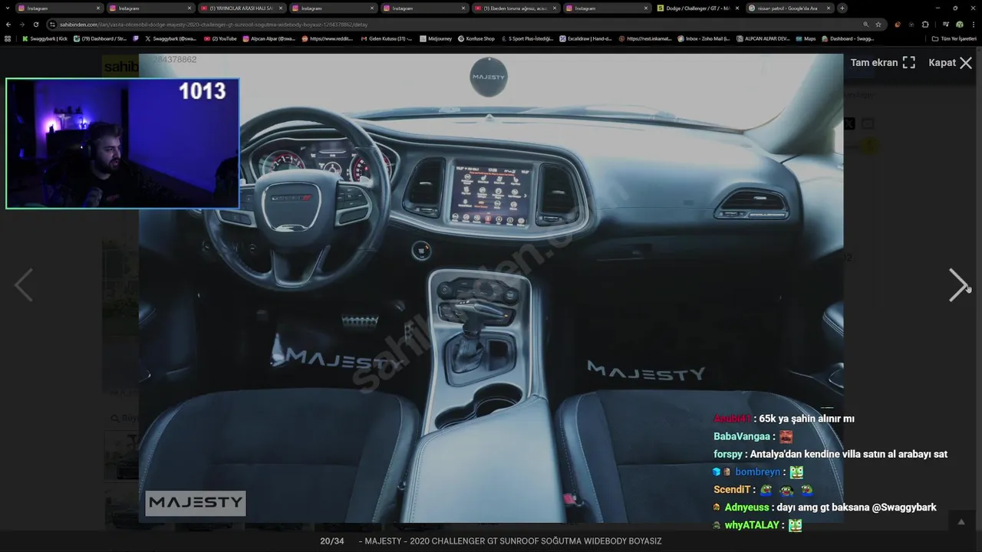Open Swaggybark X profile bookmark

click(x=170, y=38)
